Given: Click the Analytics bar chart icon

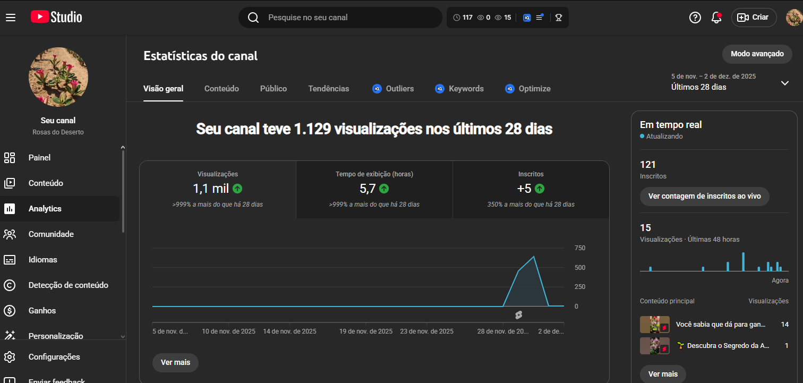Looking at the screenshot, I should tap(10, 209).
